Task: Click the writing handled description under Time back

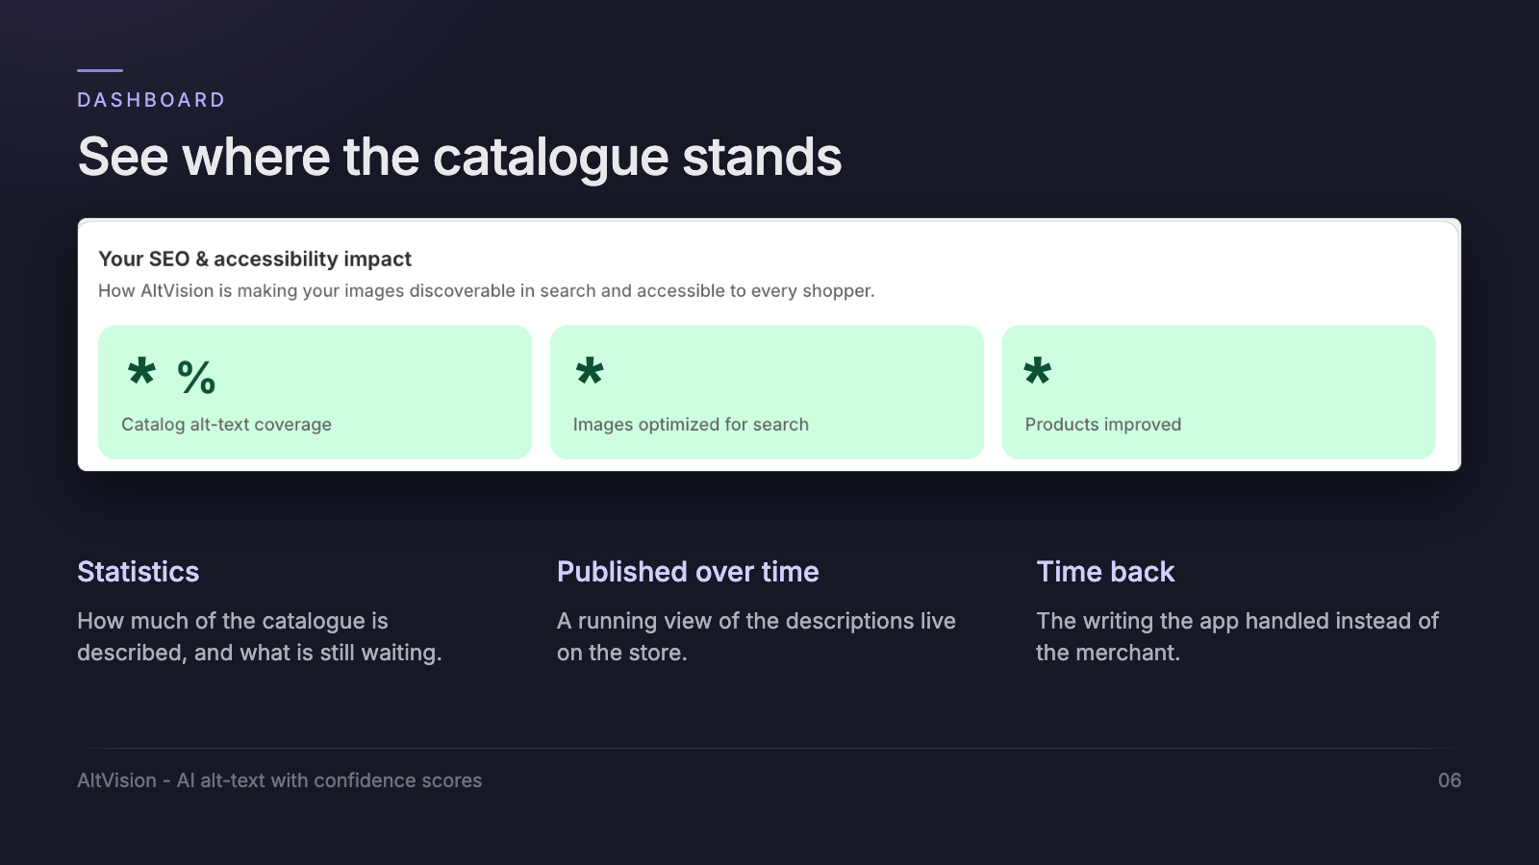Action: click(1237, 636)
